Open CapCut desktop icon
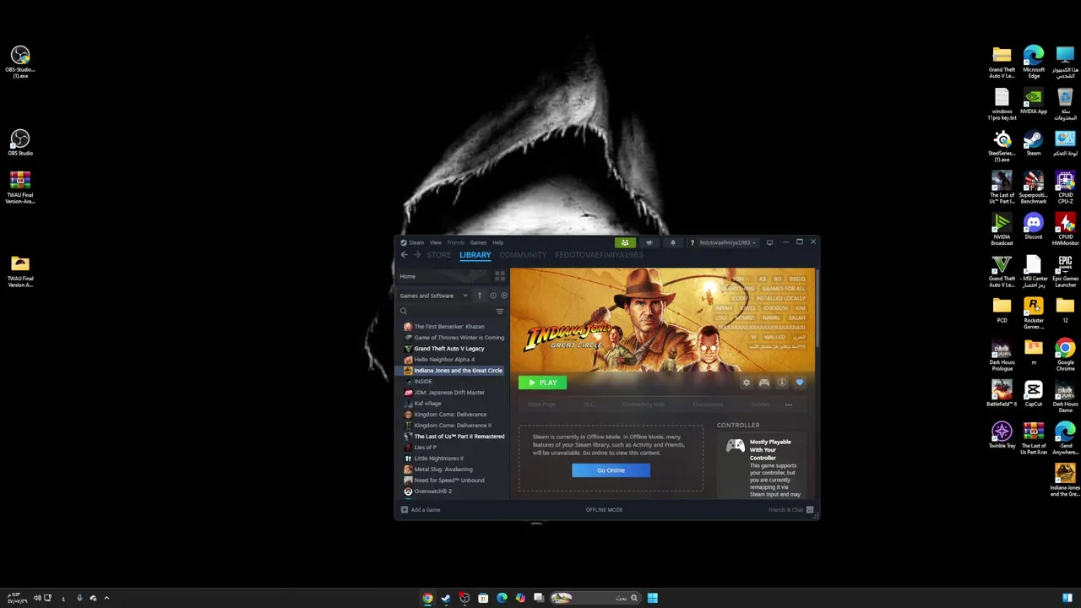The image size is (1081, 608). [1034, 393]
